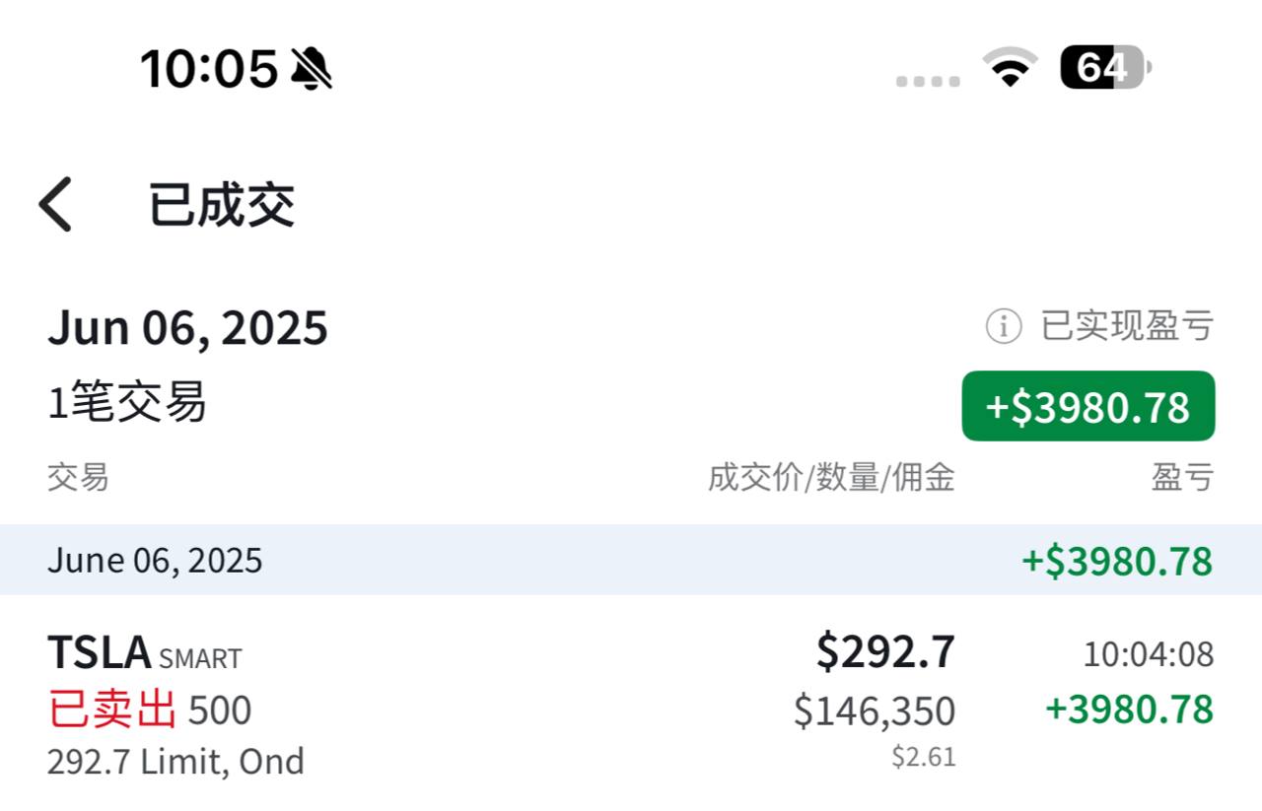Tap the cellular signal dots
Image resolution: width=1262 pixels, height=811 pixels.
point(928,81)
